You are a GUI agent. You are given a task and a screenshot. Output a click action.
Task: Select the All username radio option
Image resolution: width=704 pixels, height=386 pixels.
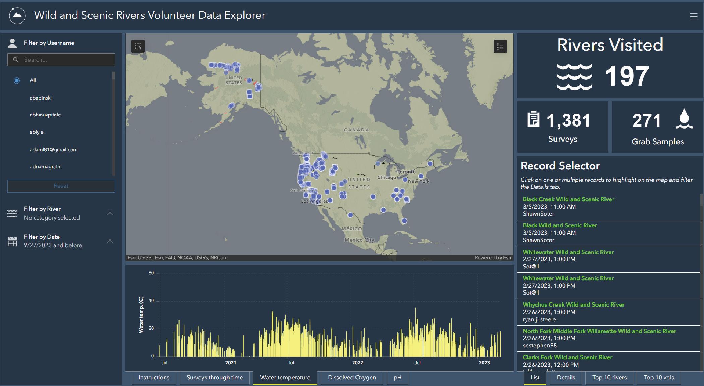17,81
